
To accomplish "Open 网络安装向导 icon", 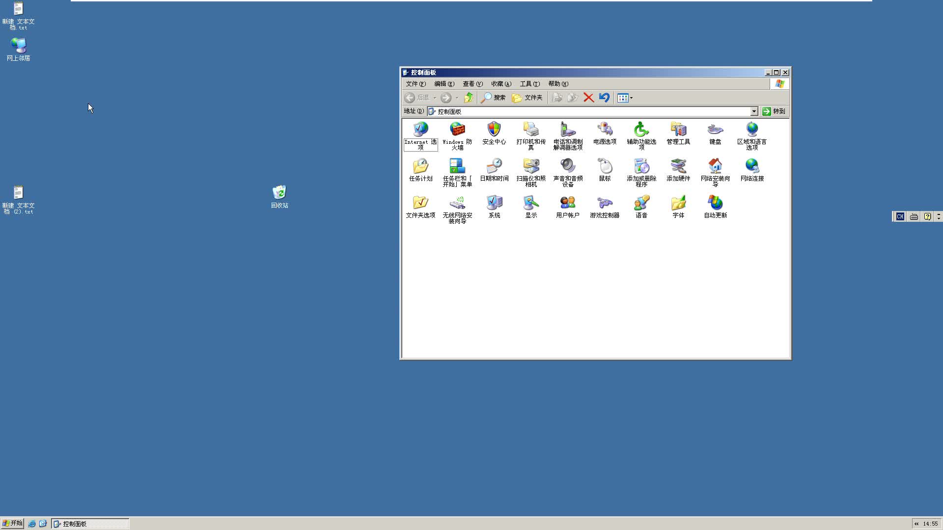I will click(x=715, y=172).
